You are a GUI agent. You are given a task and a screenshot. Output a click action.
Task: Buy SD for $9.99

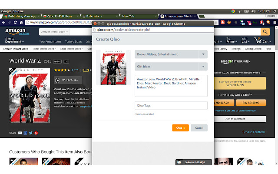[x=251, y=103]
